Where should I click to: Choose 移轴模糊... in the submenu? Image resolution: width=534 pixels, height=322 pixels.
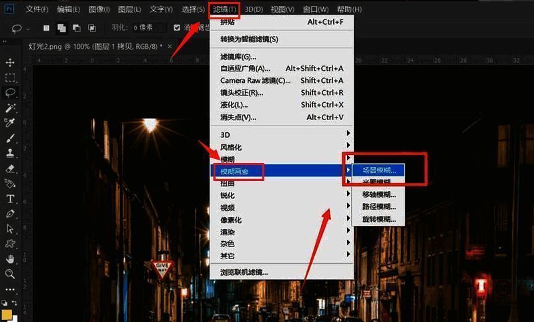pyautogui.click(x=378, y=194)
